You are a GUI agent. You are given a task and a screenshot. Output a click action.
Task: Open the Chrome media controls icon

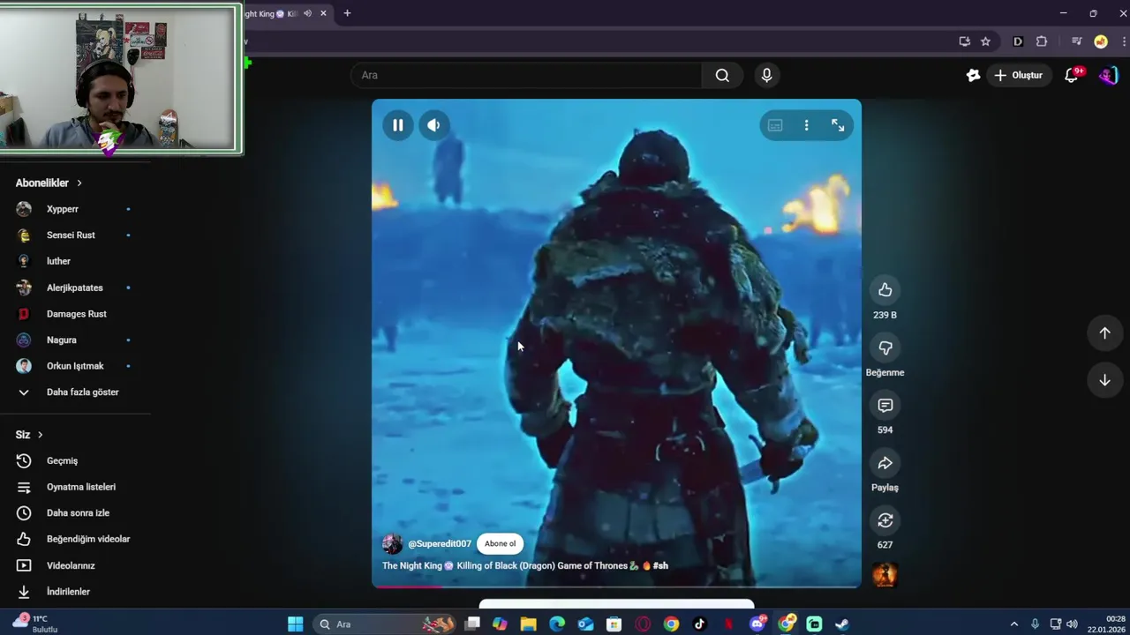pos(1076,41)
